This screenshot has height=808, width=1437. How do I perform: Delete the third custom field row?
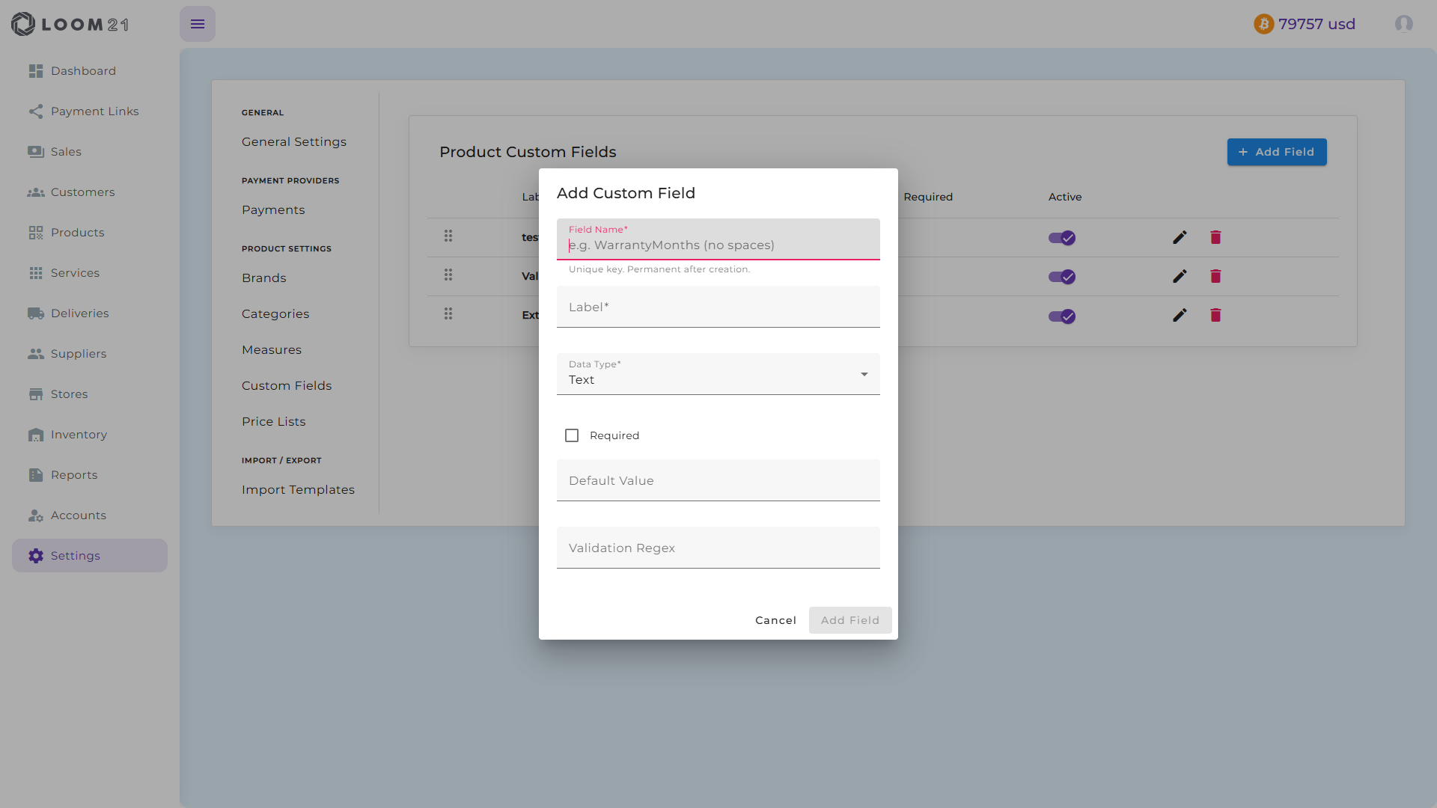[x=1215, y=315]
